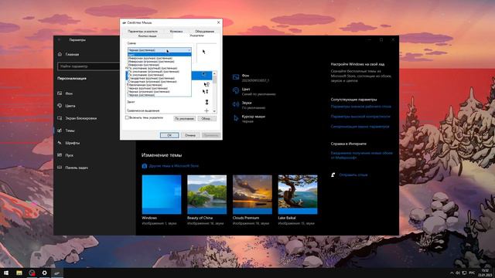Screen dimensions: 495x278
Task: Click the Экран блокировки icon in sidebar
Action: pos(60,118)
